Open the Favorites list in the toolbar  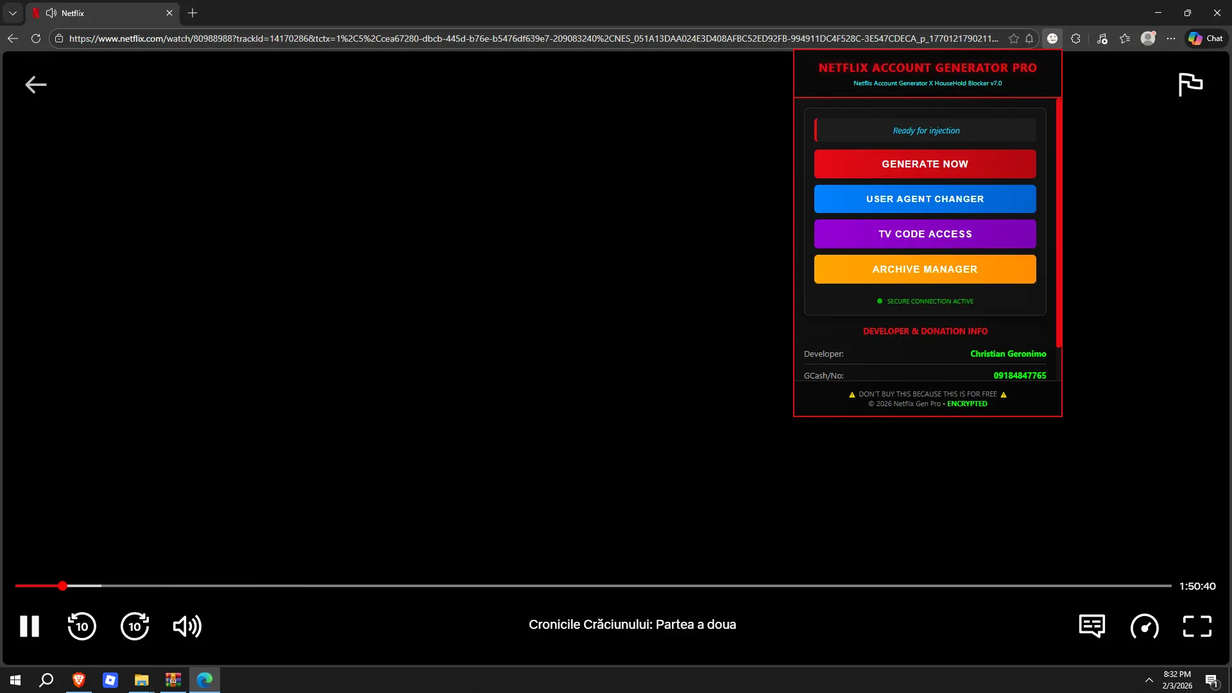1125,38
